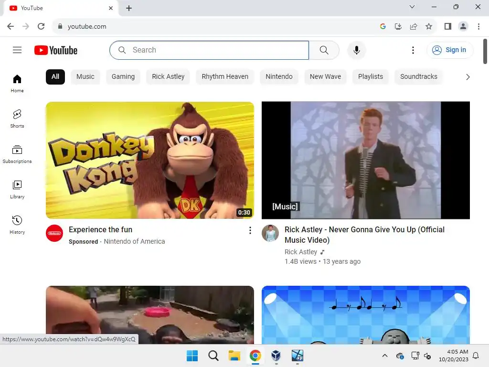Close the YouTube tab

[x=111, y=8]
